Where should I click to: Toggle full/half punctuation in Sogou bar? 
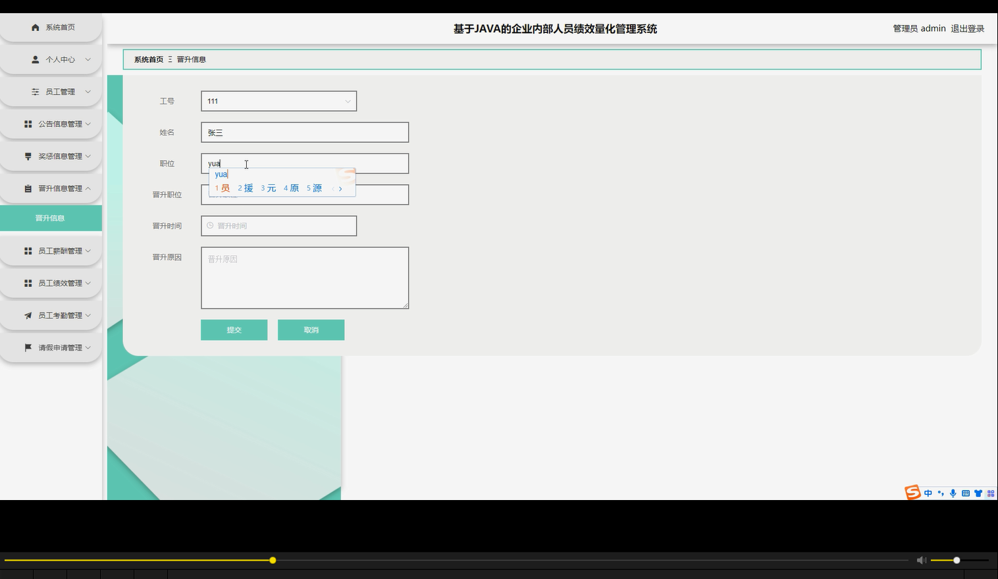pos(940,493)
